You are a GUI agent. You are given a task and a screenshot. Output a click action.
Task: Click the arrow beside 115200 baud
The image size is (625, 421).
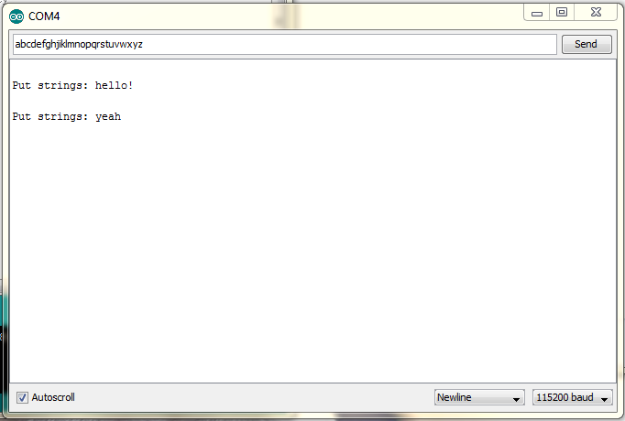click(x=604, y=398)
